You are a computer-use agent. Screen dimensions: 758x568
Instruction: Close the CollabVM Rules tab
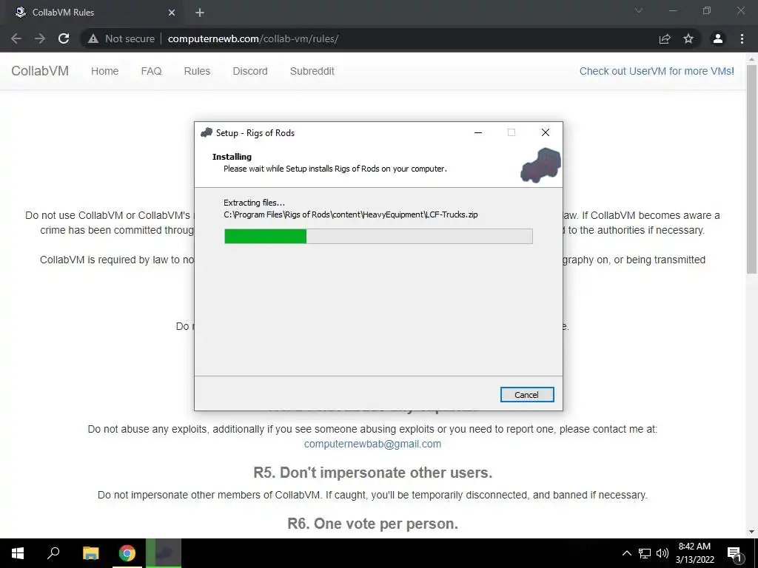[x=172, y=13]
